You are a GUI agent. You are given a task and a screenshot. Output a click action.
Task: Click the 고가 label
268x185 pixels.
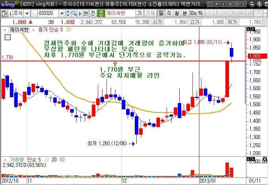coord(195,22)
